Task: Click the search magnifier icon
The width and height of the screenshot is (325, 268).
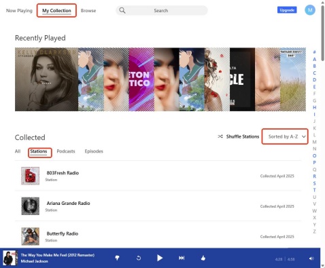Action: pos(122,10)
